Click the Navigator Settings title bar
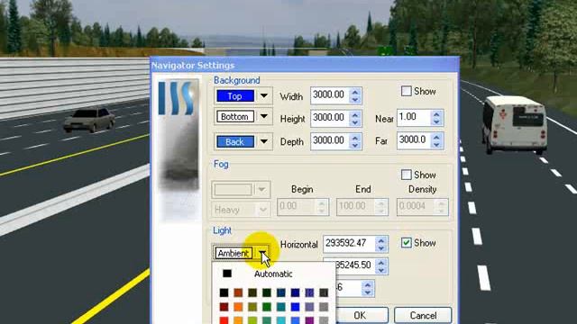The image size is (577, 324). pyautogui.click(x=305, y=65)
